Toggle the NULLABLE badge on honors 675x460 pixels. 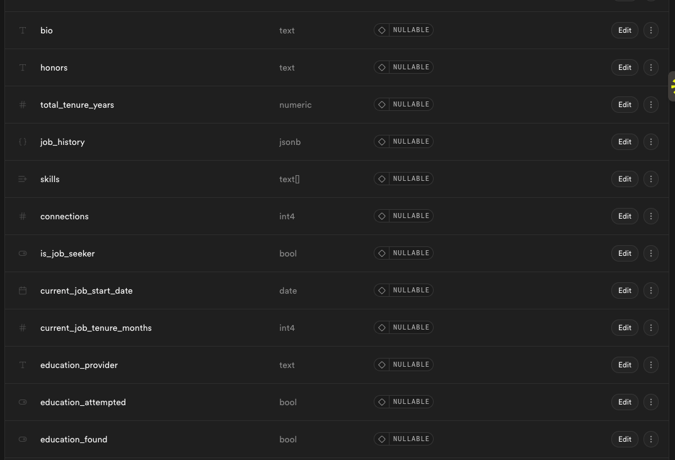point(403,67)
